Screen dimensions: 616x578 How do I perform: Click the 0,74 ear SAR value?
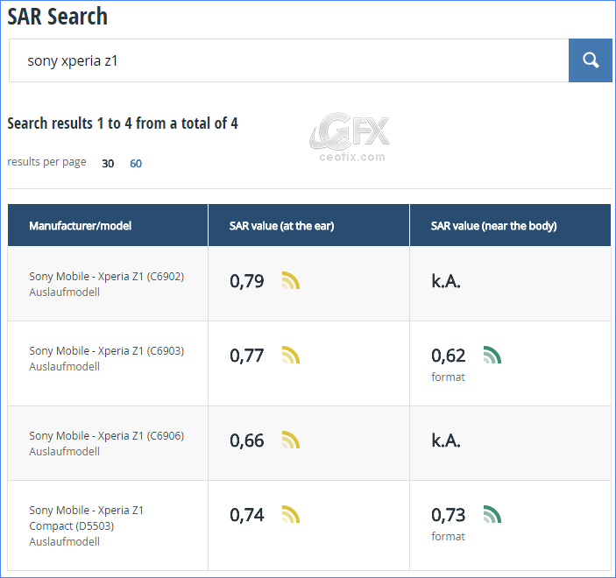pos(247,515)
